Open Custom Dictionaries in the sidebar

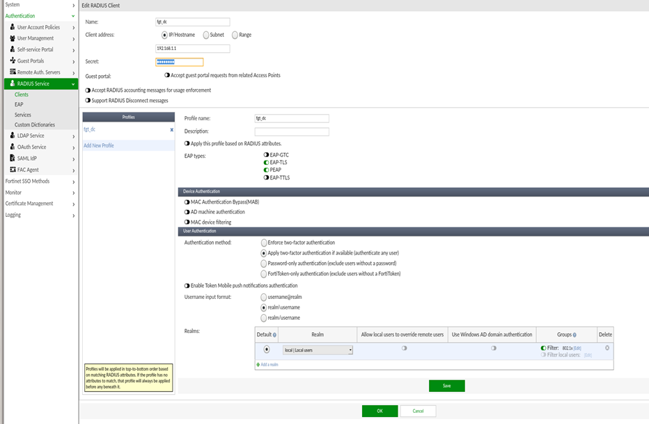(35, 125)
